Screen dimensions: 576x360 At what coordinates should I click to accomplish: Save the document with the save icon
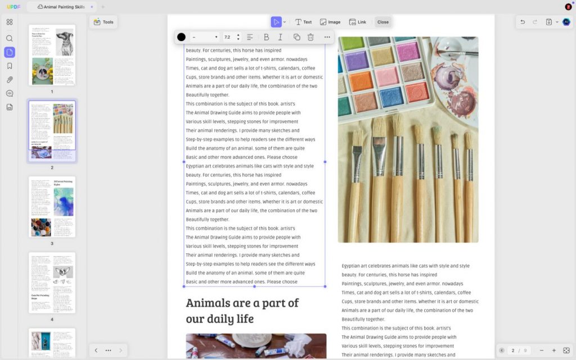550,21
